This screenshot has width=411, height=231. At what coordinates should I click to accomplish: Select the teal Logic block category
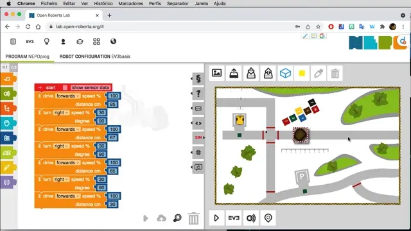[x=8, y=123]
